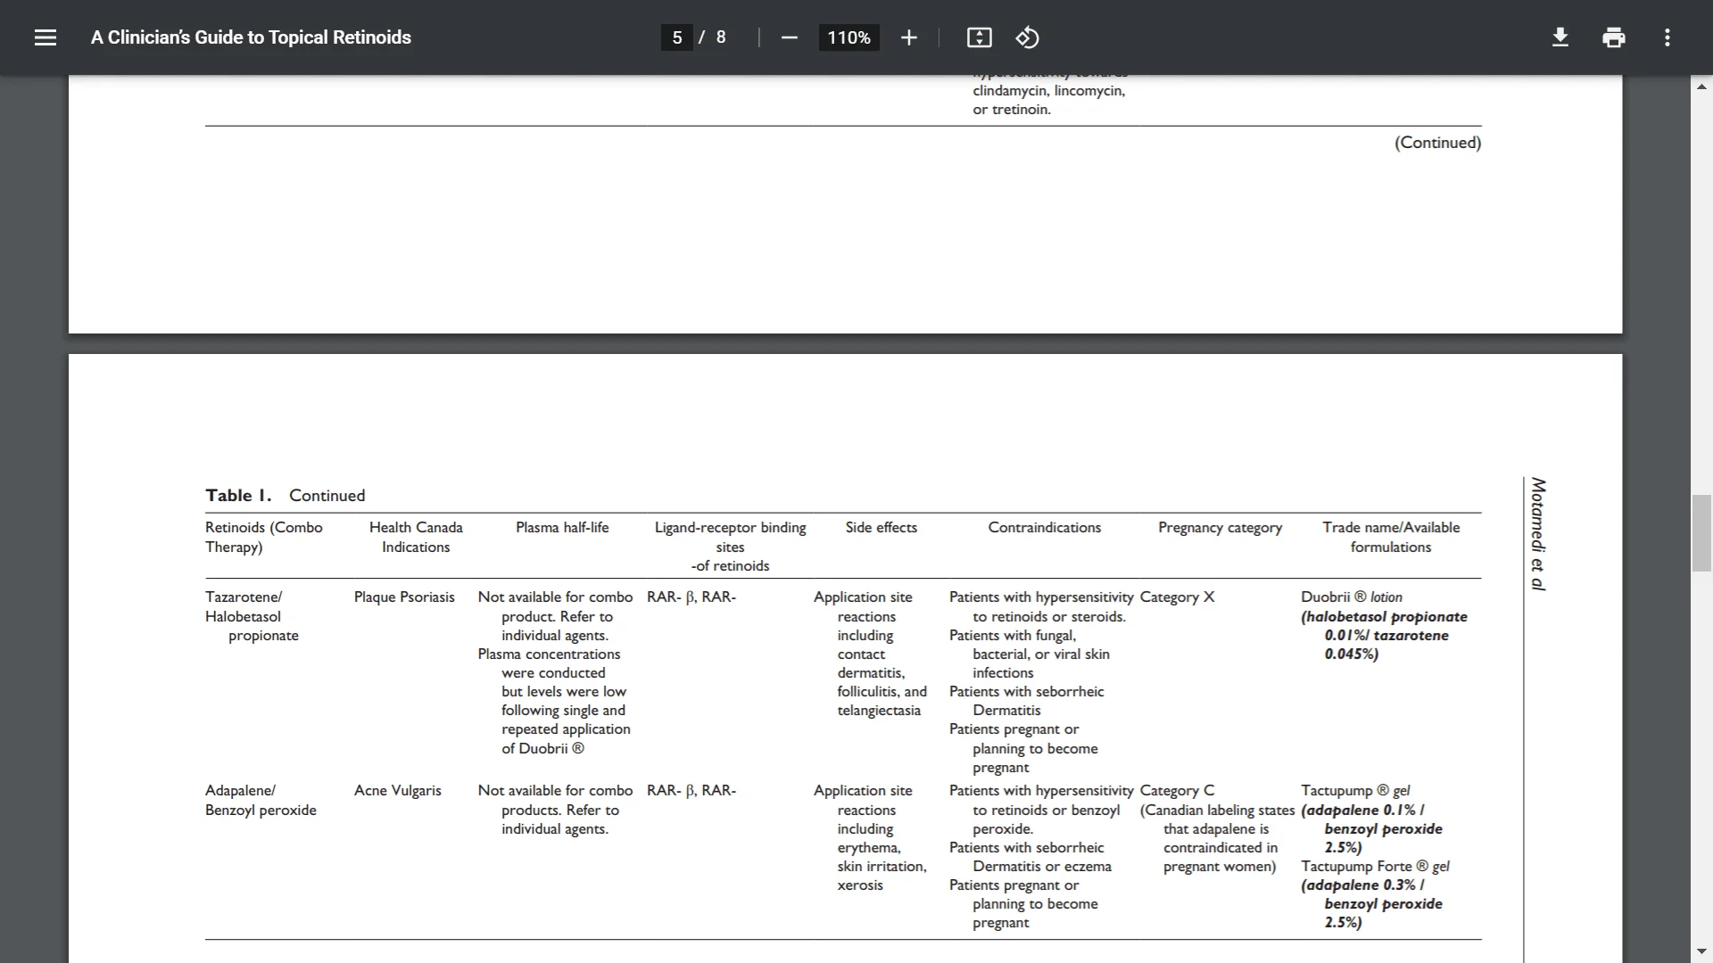Click 'Benzoyl peroxide' in the first column
The image size is (1713, 963).
(x=261, y=811)
